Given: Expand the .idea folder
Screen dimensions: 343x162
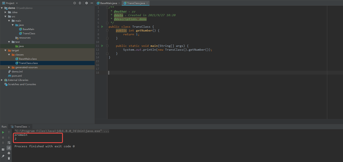Looking at the screenshot, I should (x=6, y=12).
